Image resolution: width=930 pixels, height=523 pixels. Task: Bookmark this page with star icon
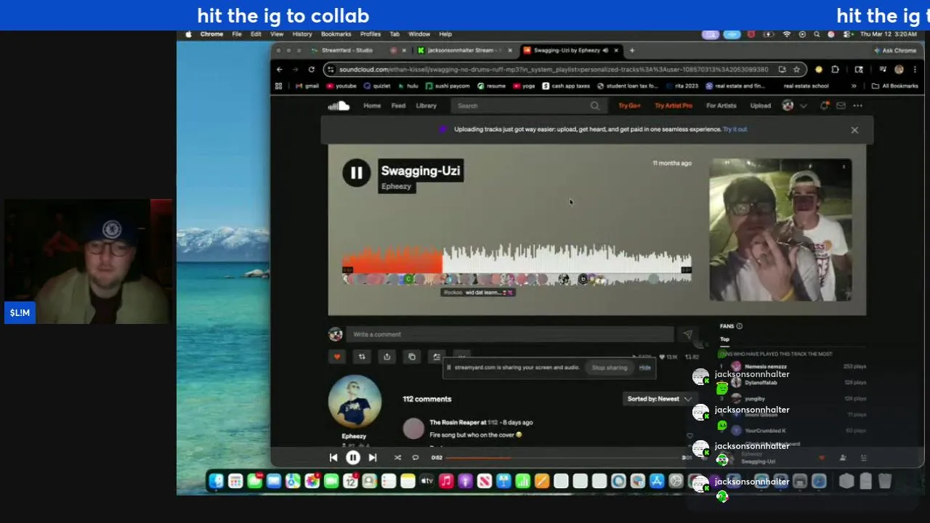(796, 70)
